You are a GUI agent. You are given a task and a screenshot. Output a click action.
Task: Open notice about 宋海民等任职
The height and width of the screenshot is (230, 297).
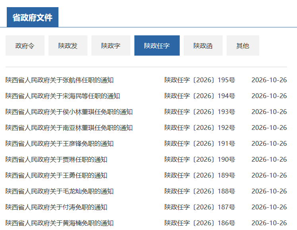pyautogui.click(x=63, y=96)
